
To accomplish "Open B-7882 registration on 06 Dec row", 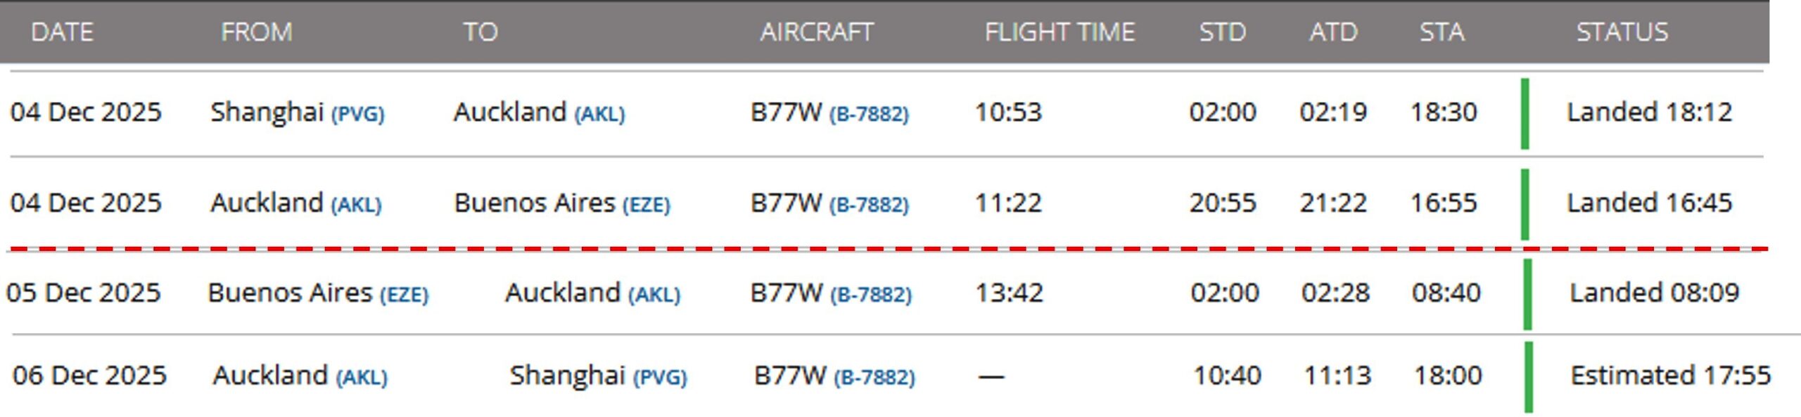I will coord(874,378).
